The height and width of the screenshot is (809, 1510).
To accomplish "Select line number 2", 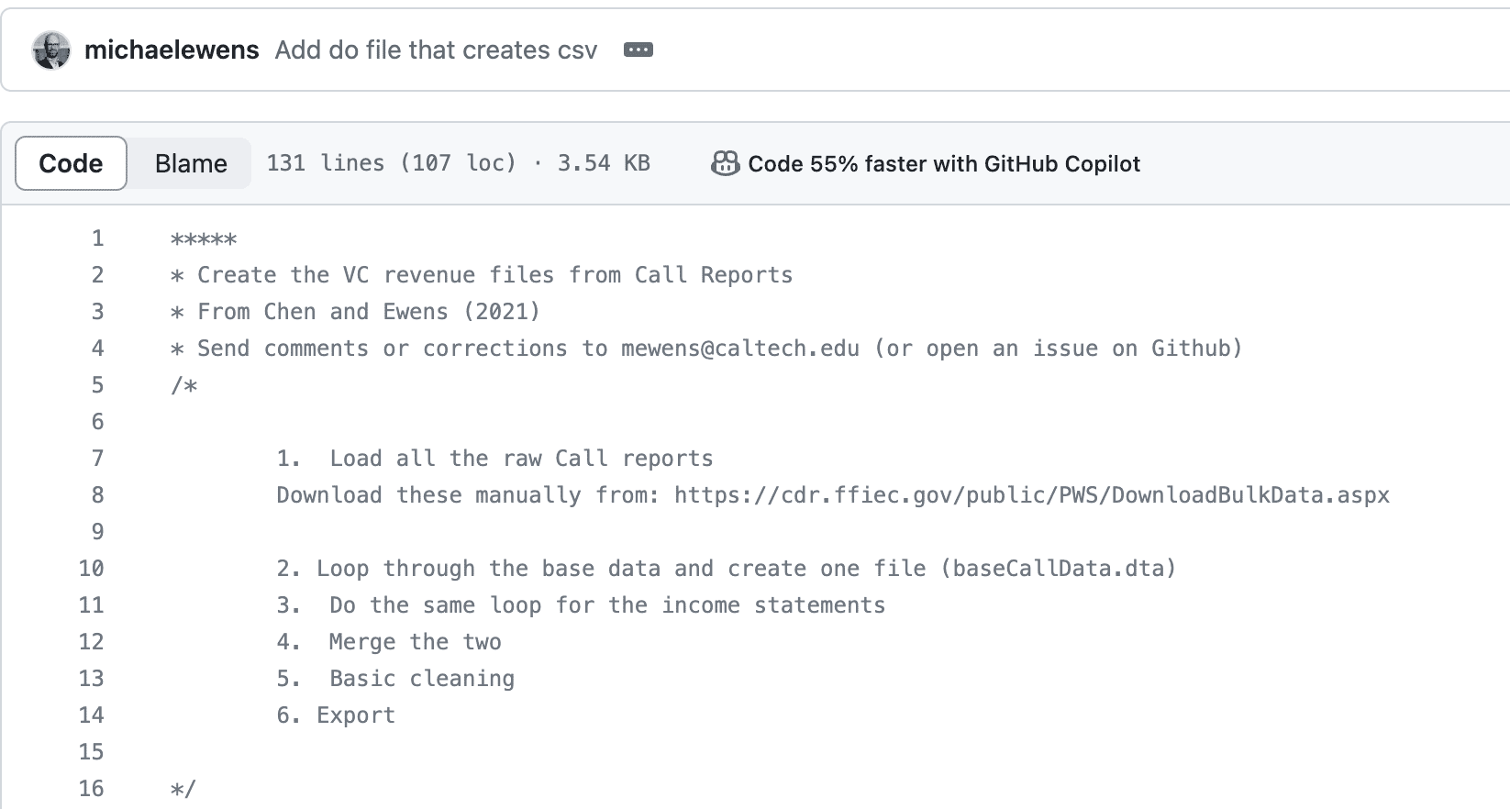I will click(97, 275).
